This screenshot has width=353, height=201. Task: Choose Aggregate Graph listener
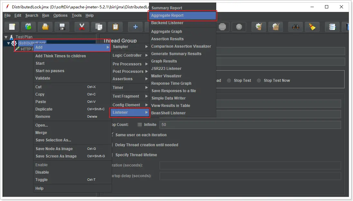pyautogui.click(x=182, y=32)
